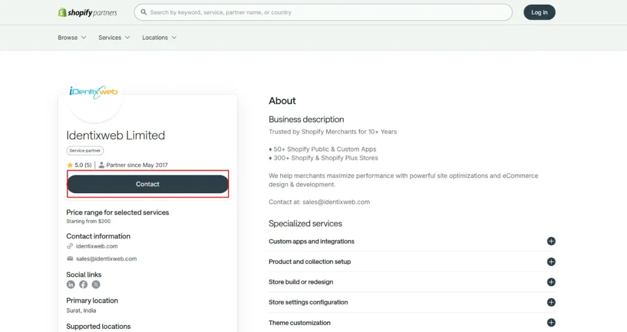Focus the partner search input field
This screenshot has width=627, height=332.
323,12
